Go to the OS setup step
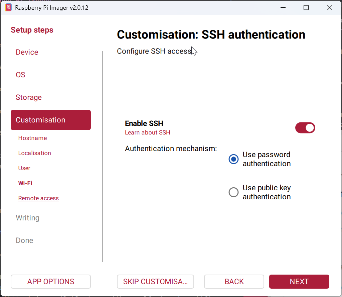This screenshot has height=297, width=342. point(20,75)
